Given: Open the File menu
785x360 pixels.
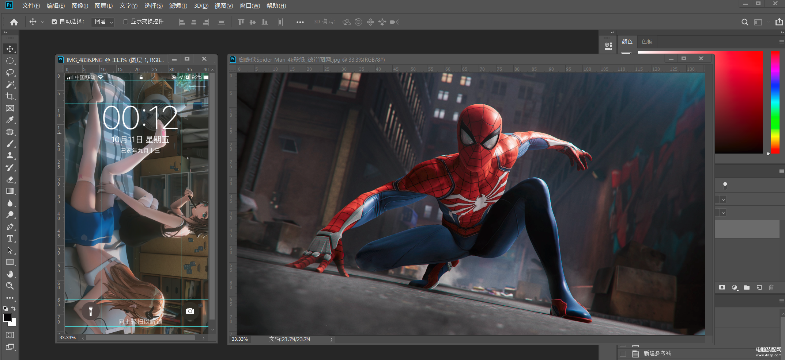Looking at the screenshot, I should point(31,6).
